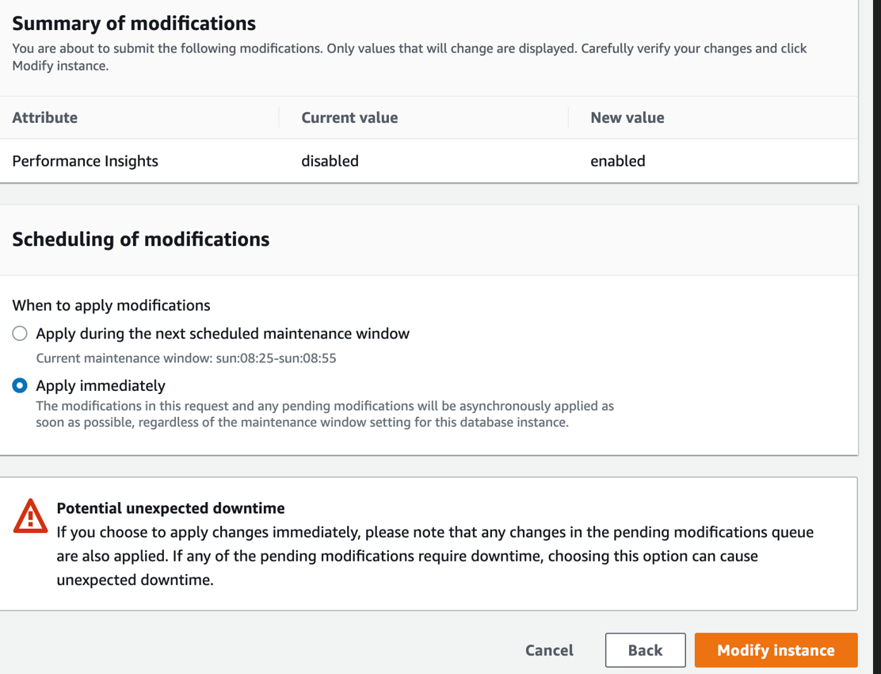The height and width of the screenshot is (674, 881).
Task: Click the Potential unexpected downtime title
Action: tap(170, 508)
